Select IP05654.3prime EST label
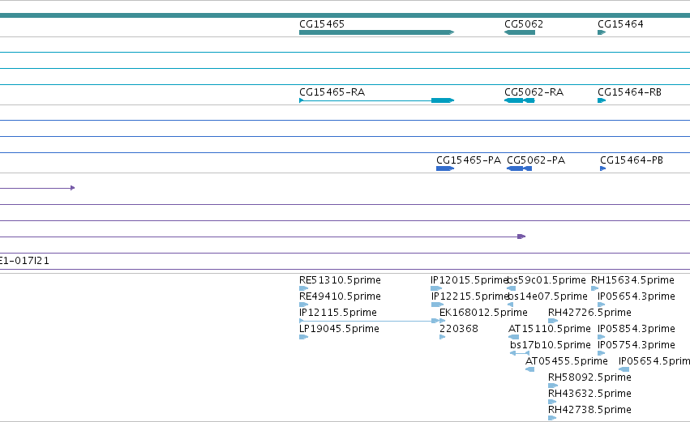The width and height of the screenshot is (690, 422). pos(636,296)
